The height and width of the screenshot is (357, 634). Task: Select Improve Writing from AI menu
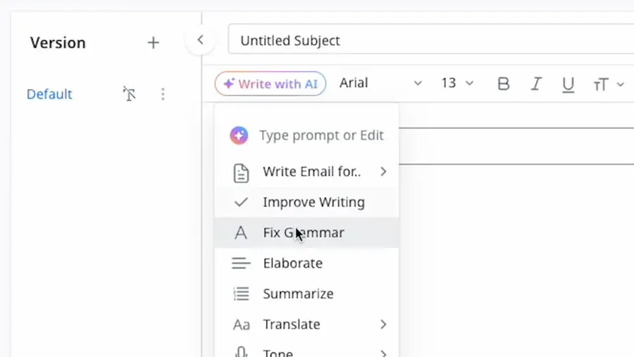tap(313, 202)
